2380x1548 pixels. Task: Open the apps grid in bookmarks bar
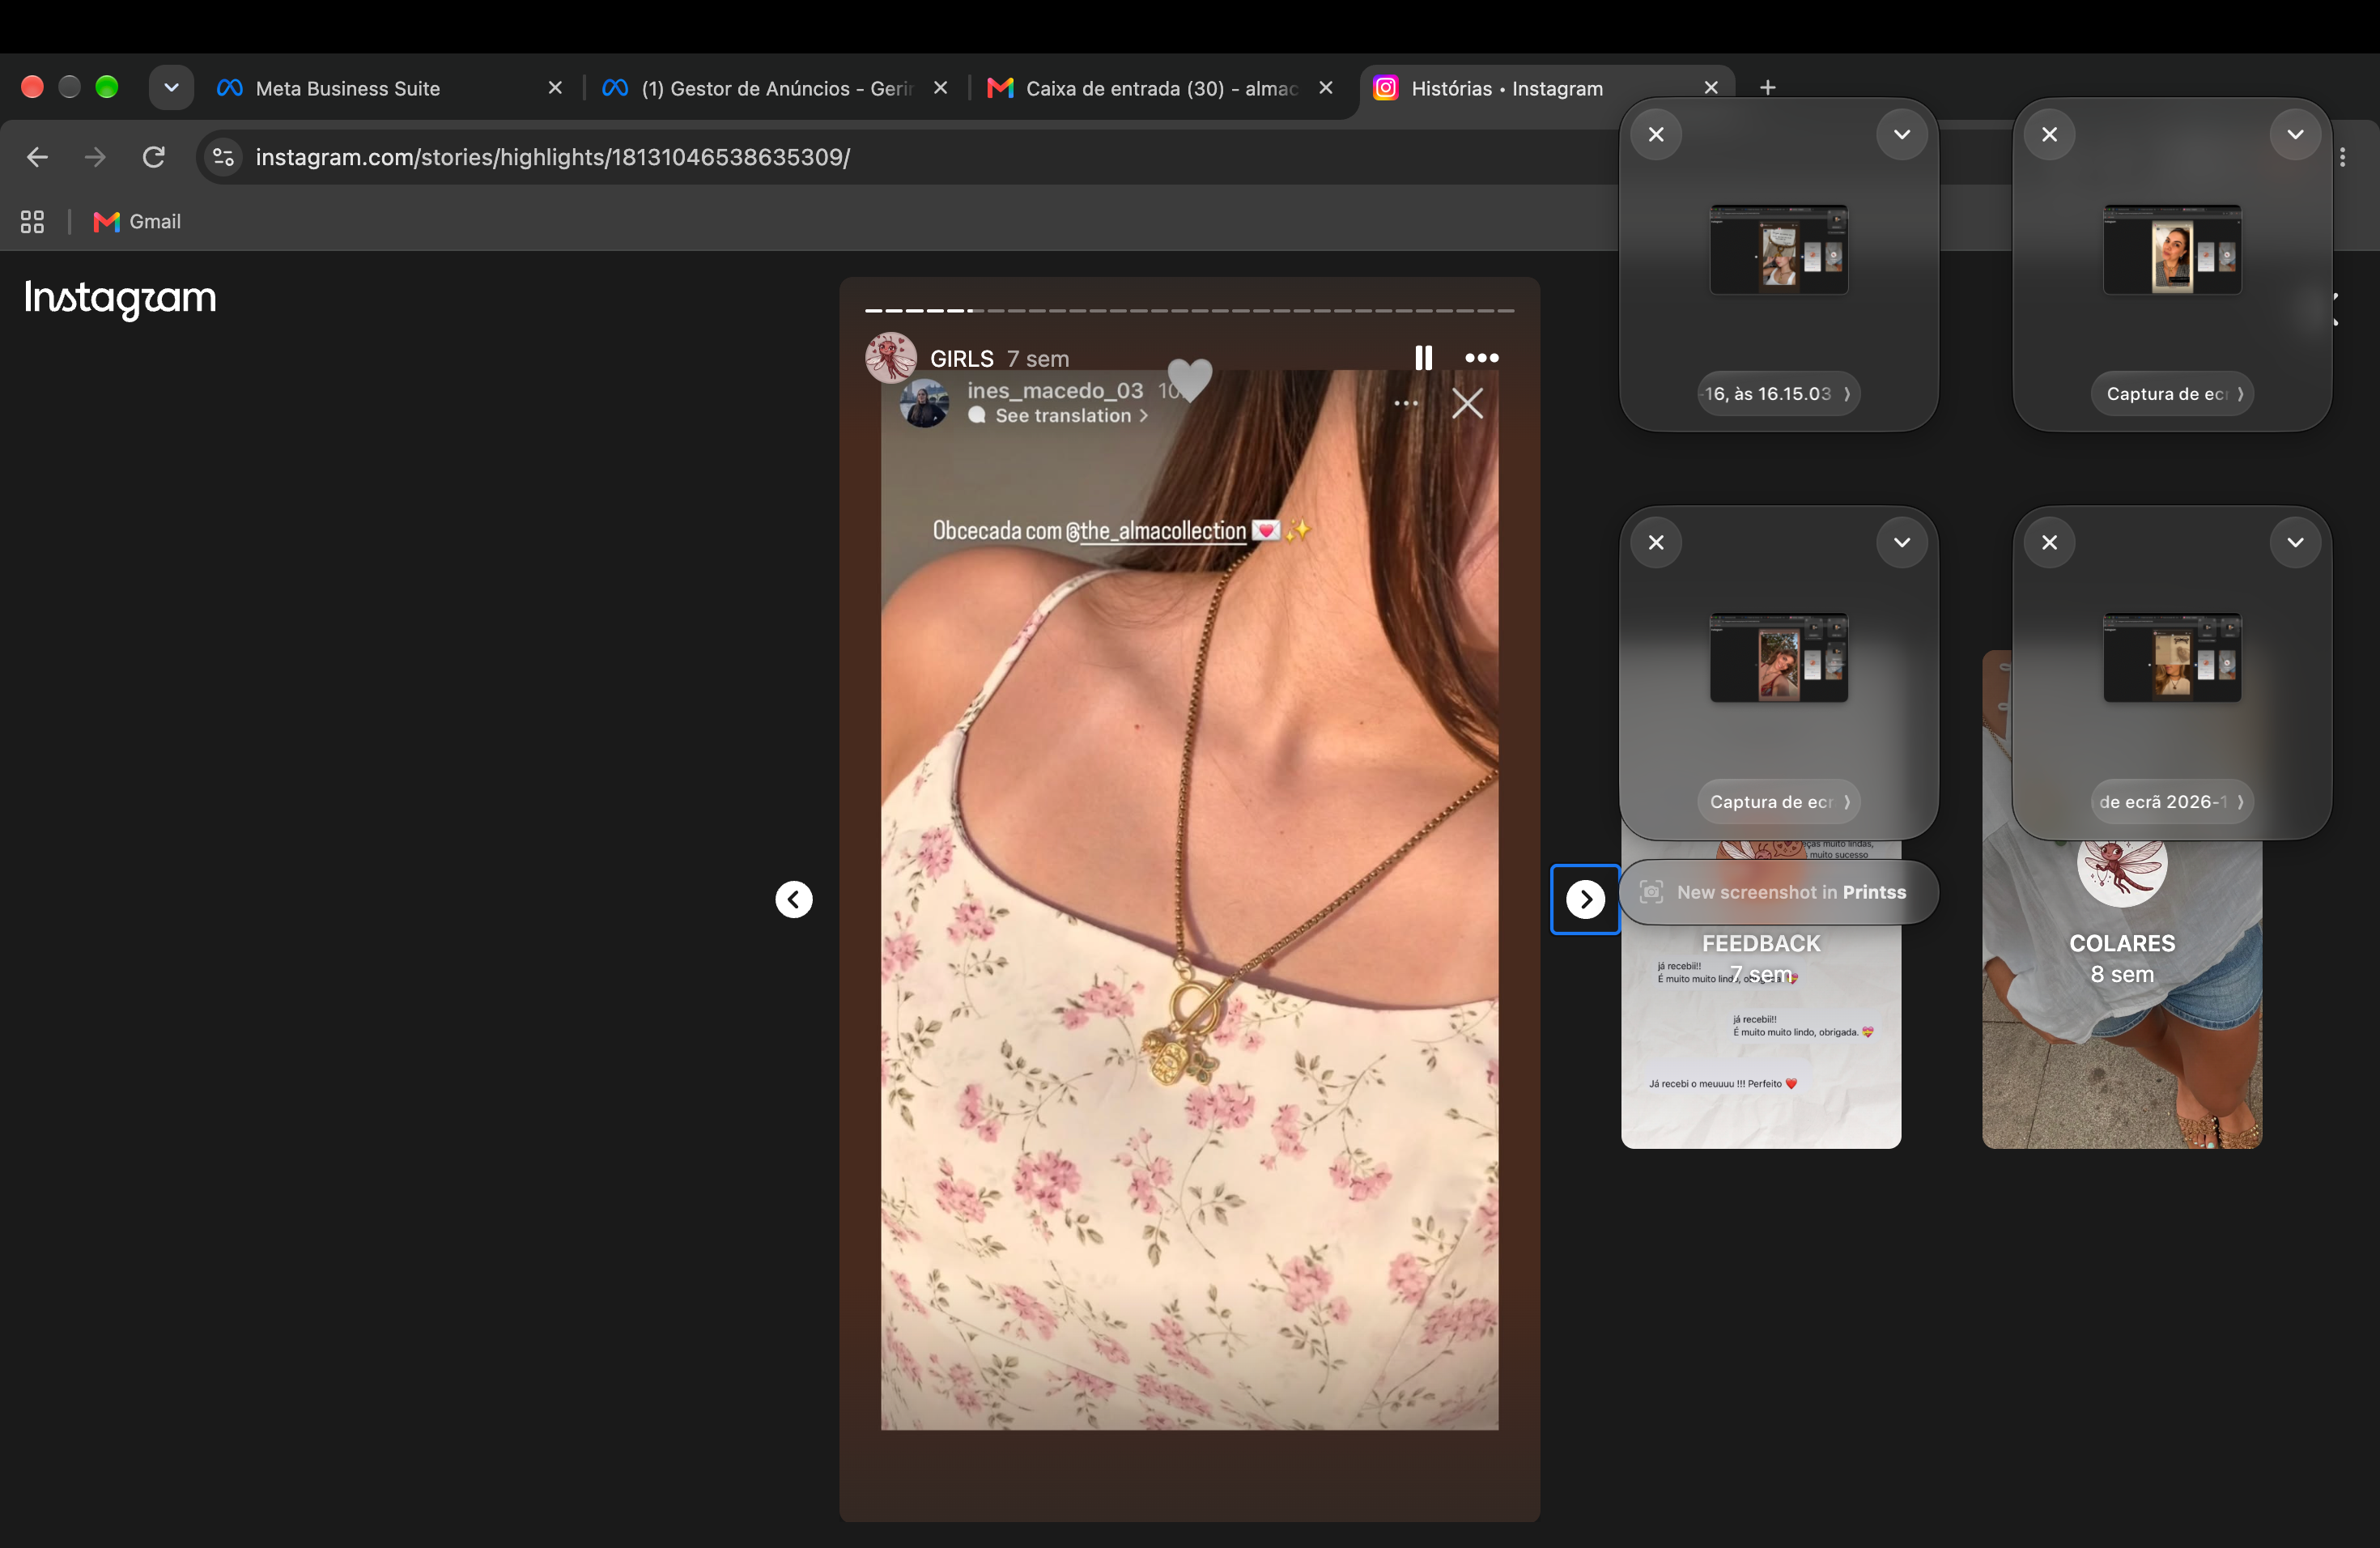pyautogui.click(x=32, y=222)
